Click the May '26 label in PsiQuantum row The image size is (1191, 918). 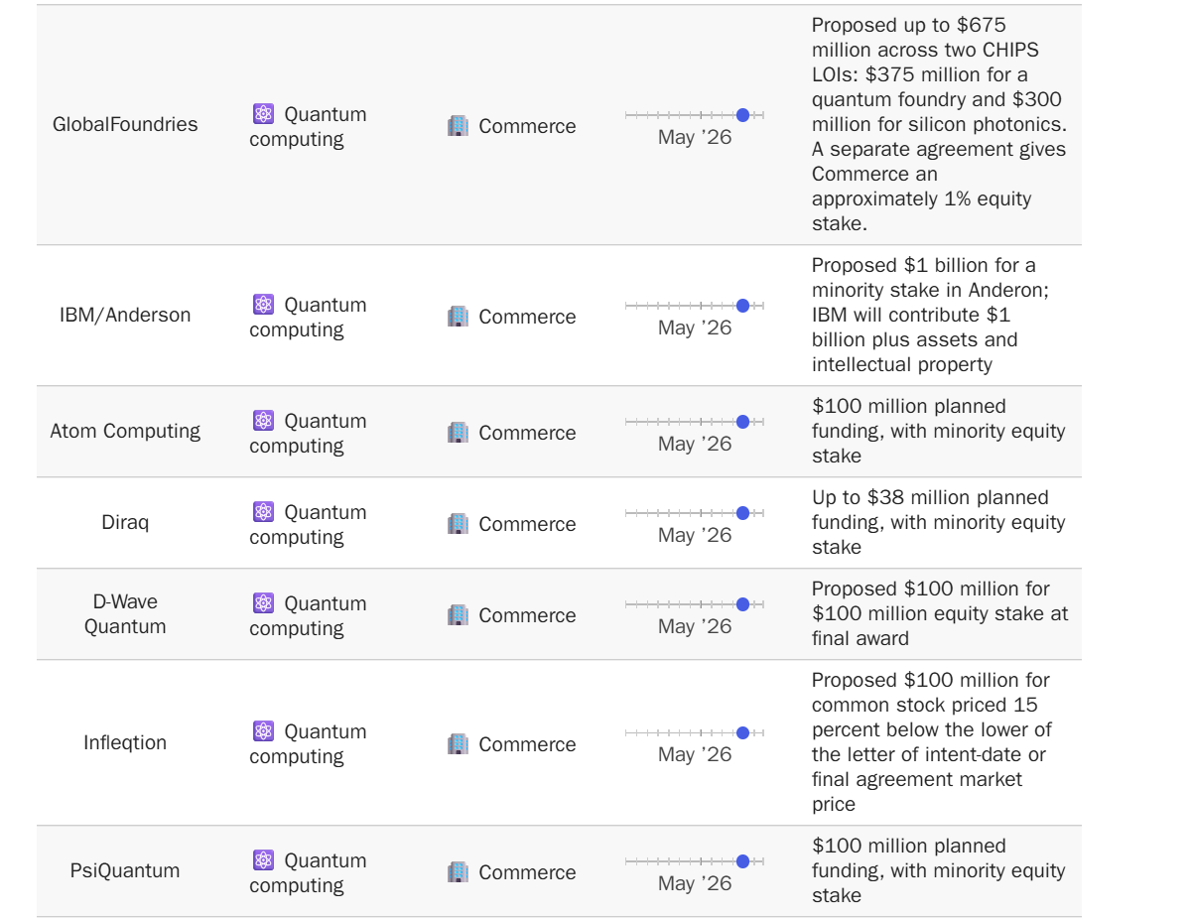(695, 883)
